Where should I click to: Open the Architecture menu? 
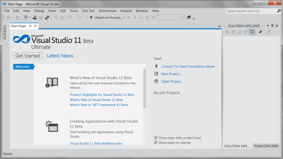pos(107,11)
